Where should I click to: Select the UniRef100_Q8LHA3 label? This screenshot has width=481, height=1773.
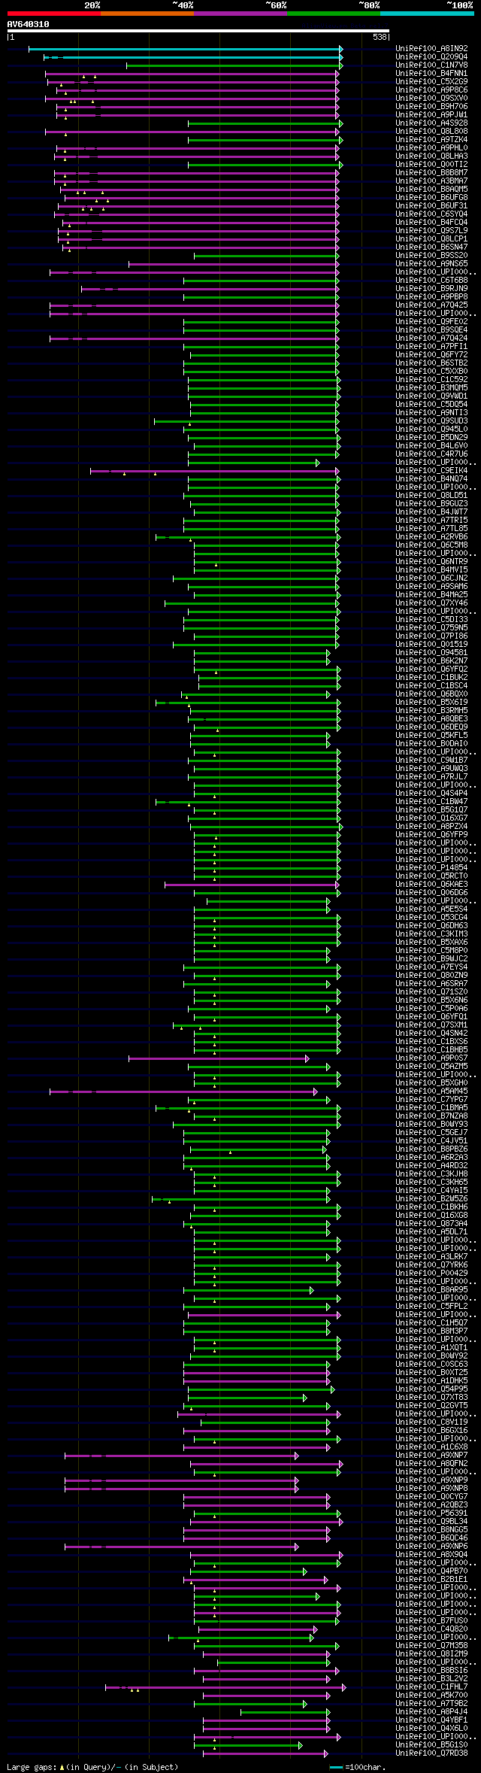tap(431, 156)
